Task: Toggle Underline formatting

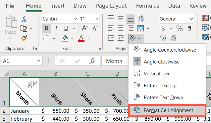Action: (x=66, y=28)
